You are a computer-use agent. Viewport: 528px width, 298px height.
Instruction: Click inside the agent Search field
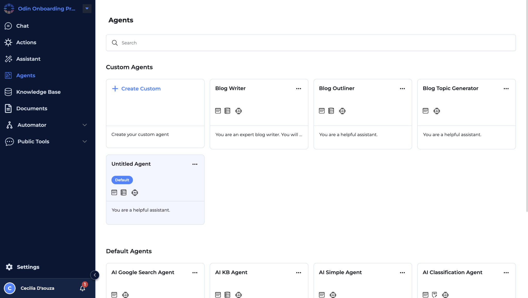pos(180,43)
